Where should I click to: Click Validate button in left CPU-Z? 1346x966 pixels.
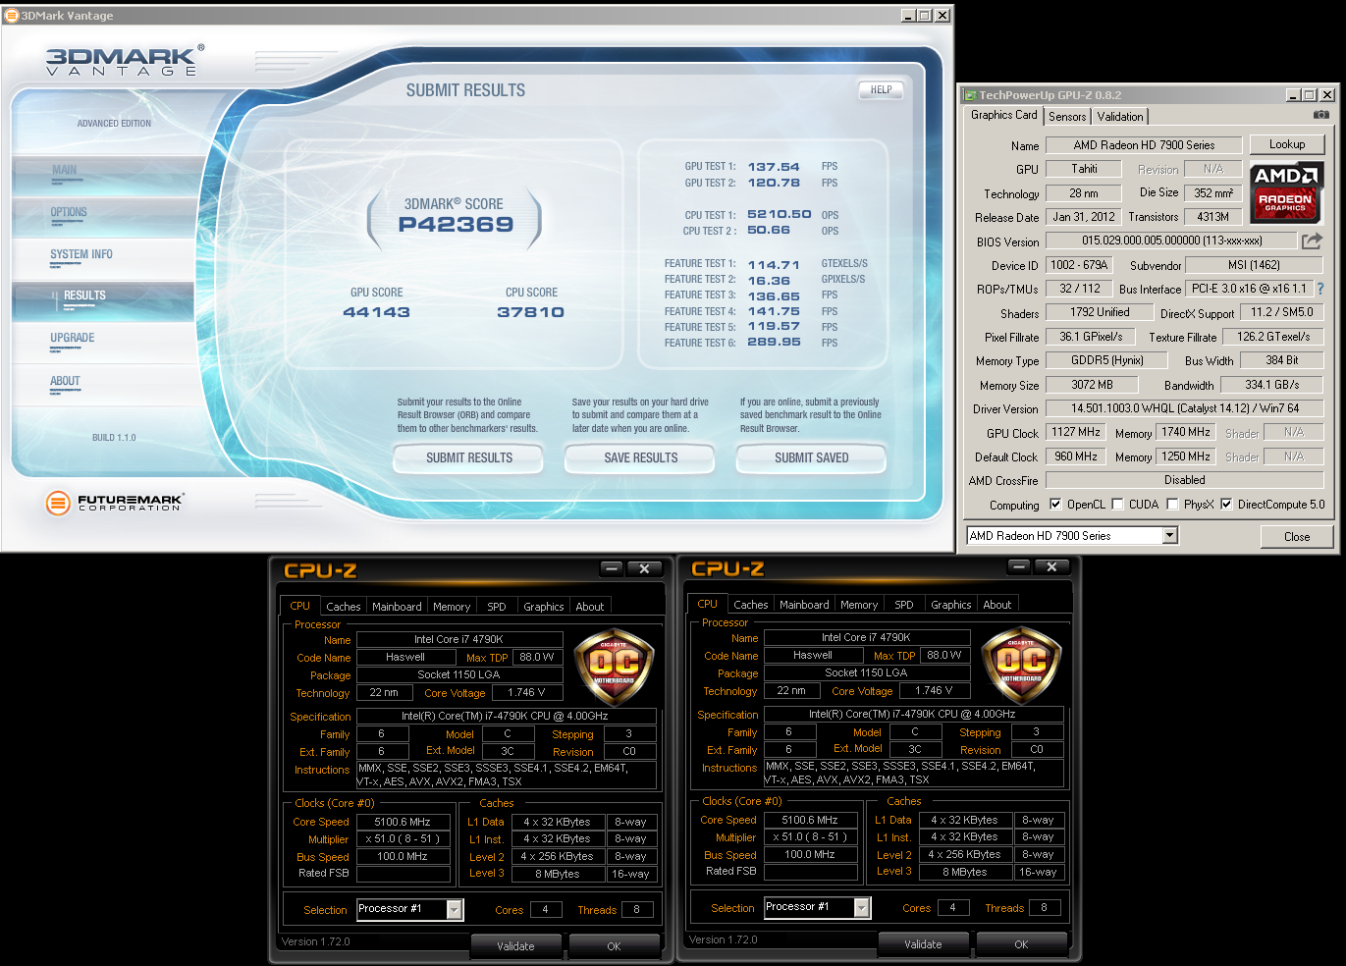(x=515, y=946)
